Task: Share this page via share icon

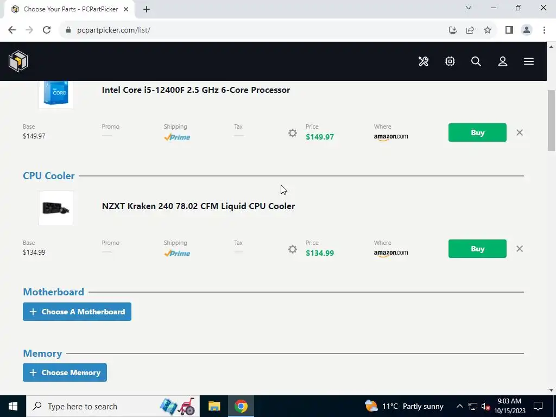Action: (x=470, y=30)
